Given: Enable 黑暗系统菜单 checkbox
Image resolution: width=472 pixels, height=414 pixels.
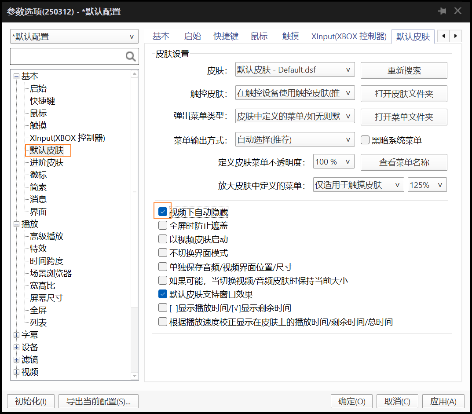Looking at the screenshot, I should (x=365, y=140).
